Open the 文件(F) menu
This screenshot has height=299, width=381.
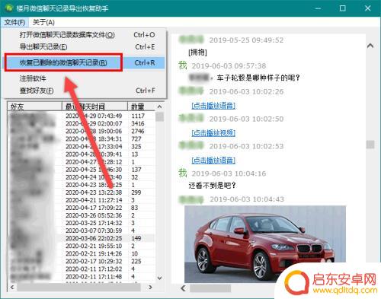(14, 22)
